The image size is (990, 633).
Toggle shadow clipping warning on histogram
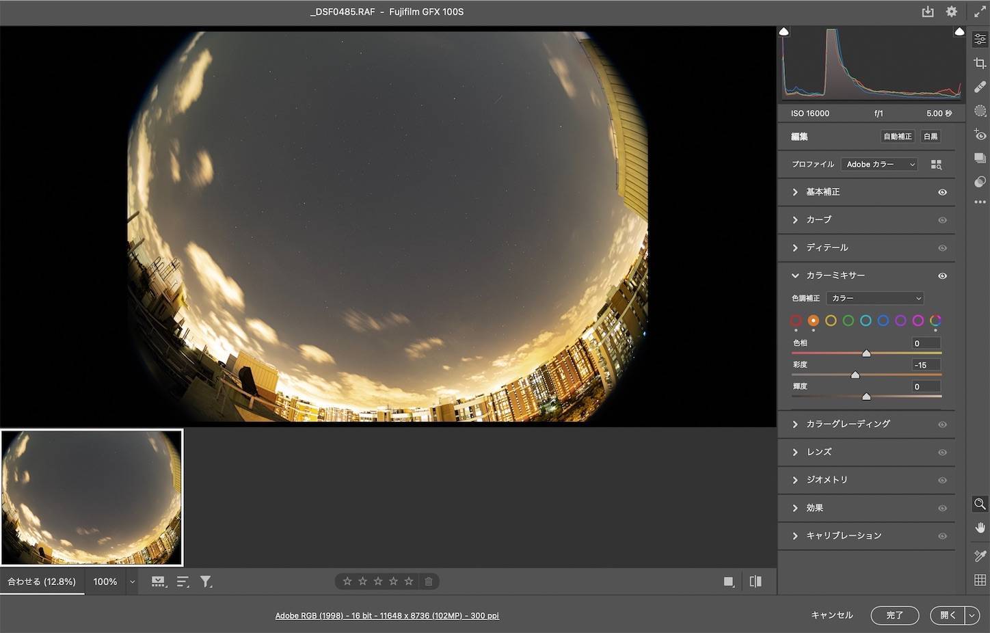point(784,32)
